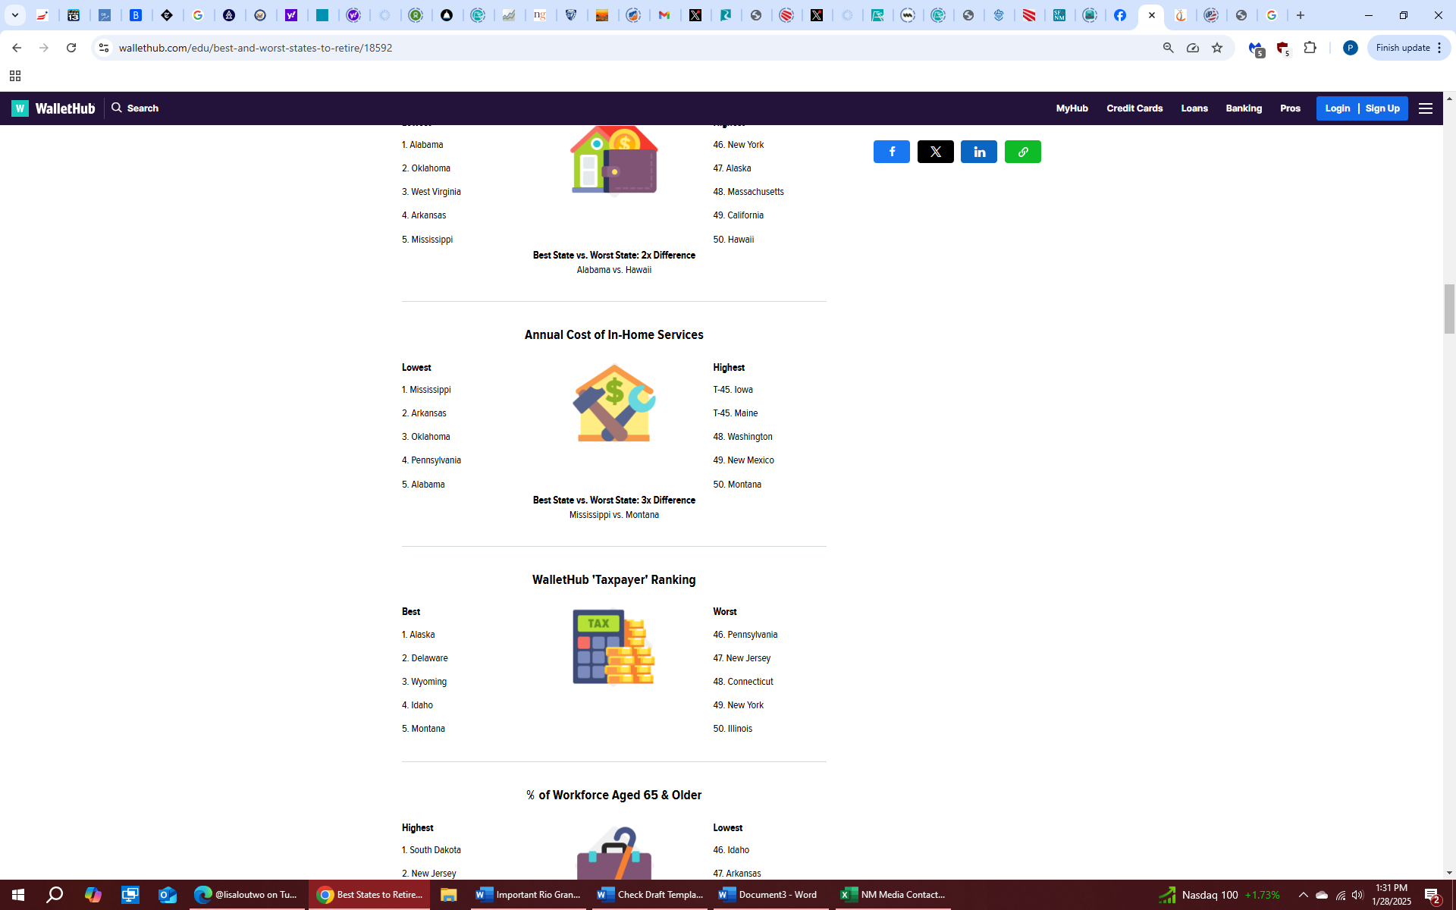The width and height of the screenshot is (1456, 910).
Task: Share article on Facebook
Action: pyautogui.click(x=891, y=152)
